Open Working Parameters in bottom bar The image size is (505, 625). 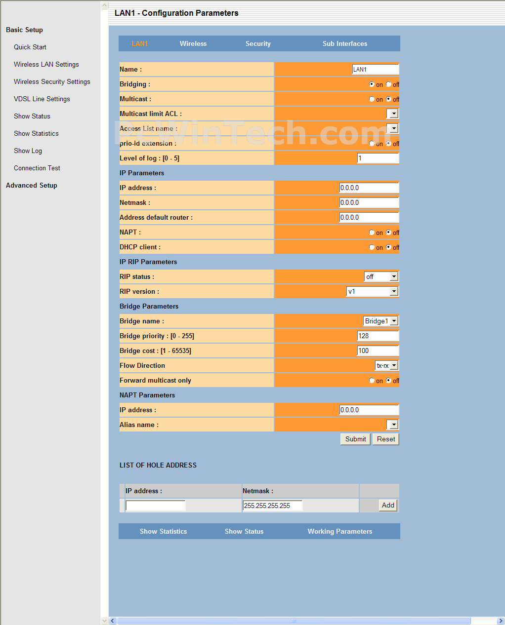(x=340, y=531)
